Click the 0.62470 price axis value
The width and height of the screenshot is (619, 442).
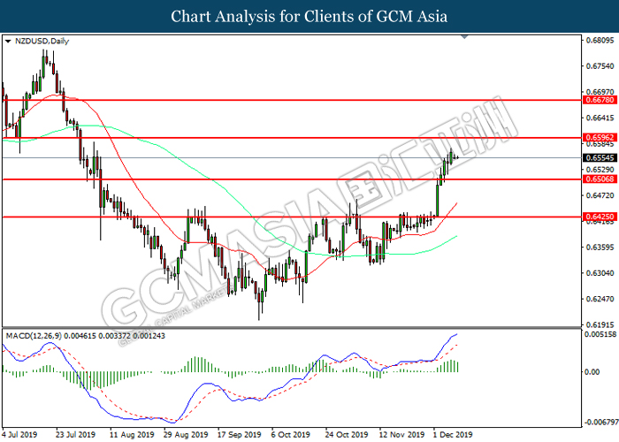(600, 299)
